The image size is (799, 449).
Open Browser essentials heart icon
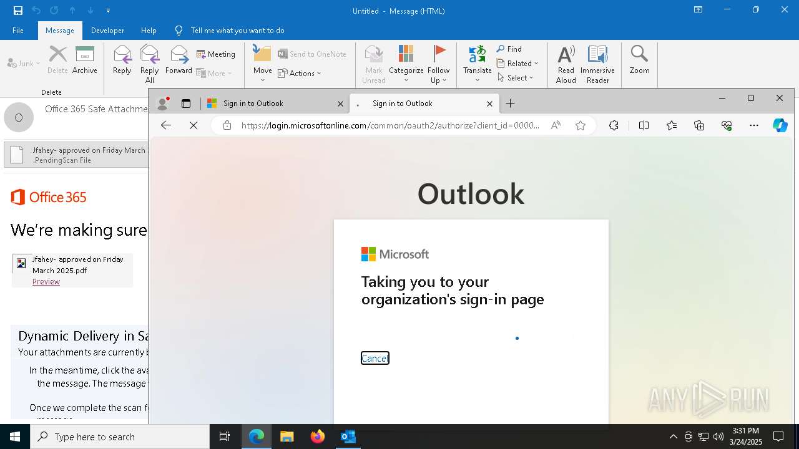pyautogui.click(x=727, y=125)
